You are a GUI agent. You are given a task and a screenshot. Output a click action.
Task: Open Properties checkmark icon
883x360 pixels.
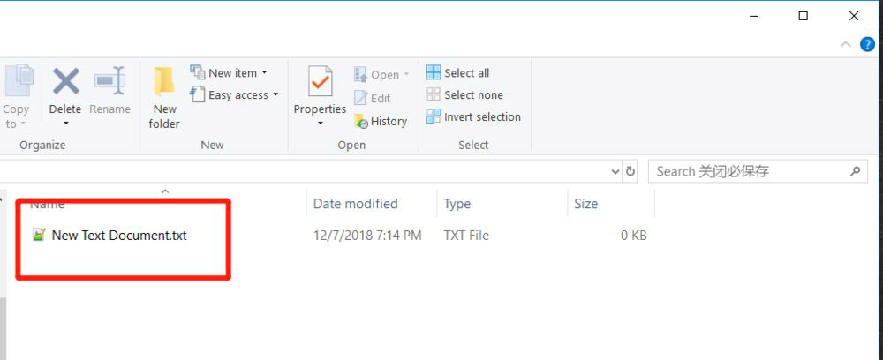320,82
